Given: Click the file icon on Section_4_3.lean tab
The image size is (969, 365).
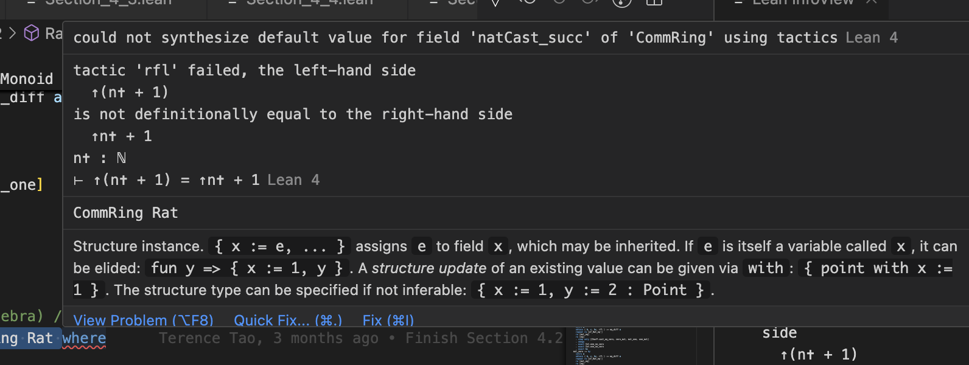Looking at the screenshot, I should click(32, 2).
